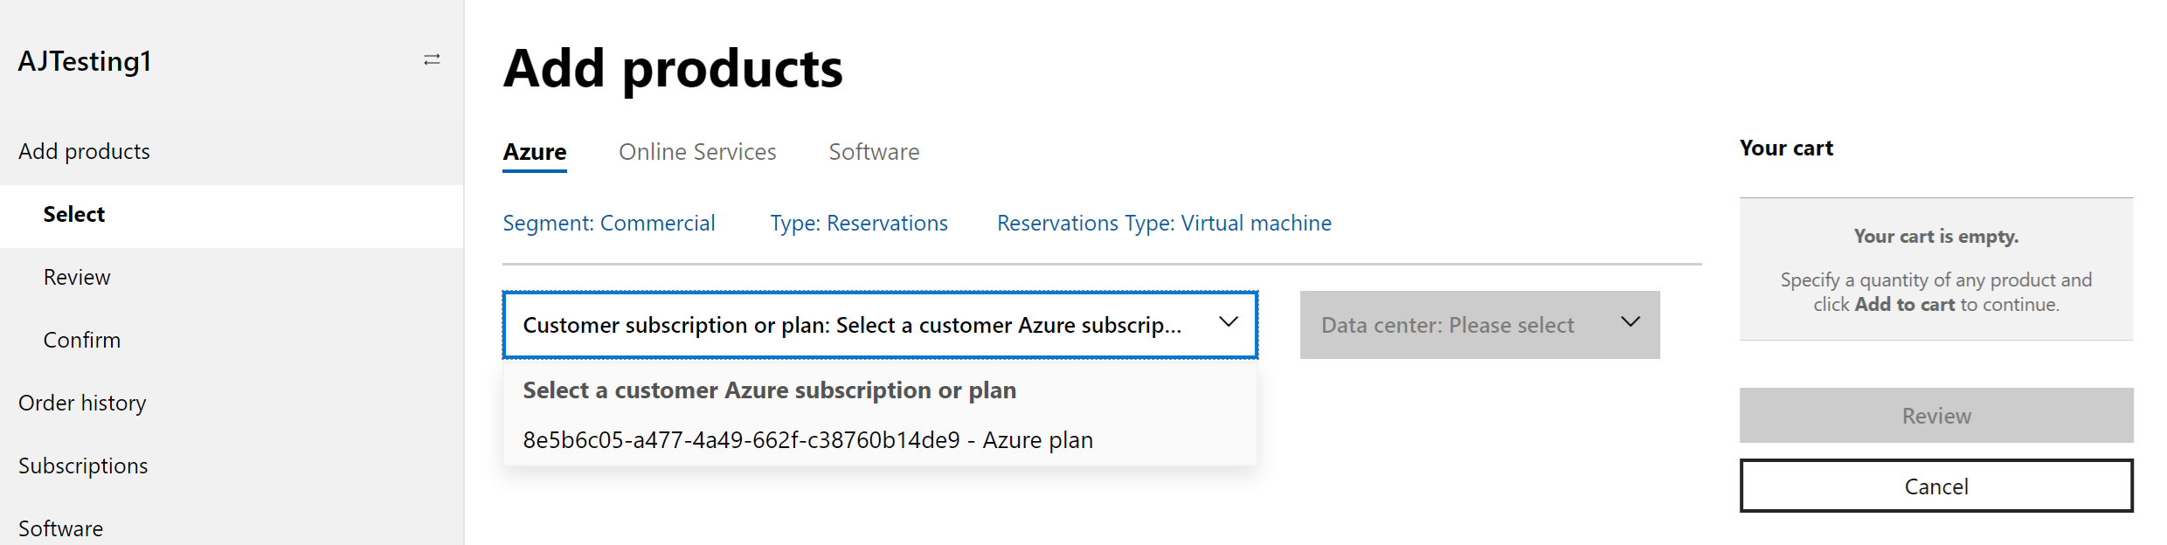Open Order history from the sidebar
This screenshot has height=545, width=2167.
coord(82,404)
